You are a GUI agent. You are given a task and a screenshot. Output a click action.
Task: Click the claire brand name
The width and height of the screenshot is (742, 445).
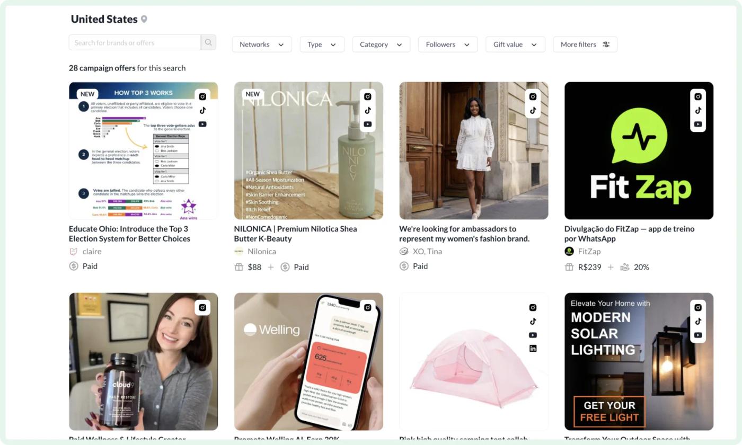pos(92,251)
